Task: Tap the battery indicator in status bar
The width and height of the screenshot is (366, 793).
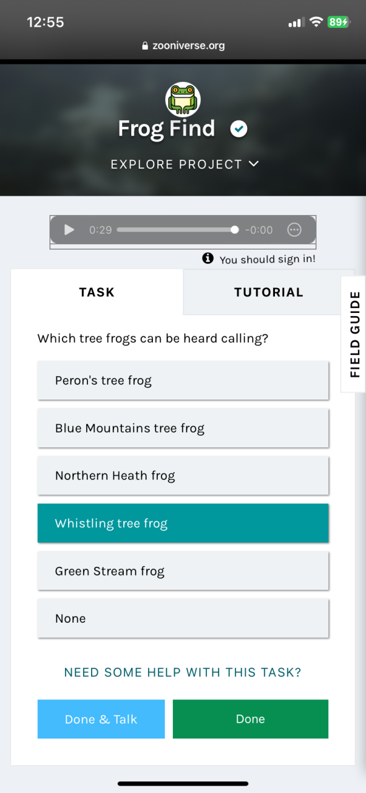Action: point(339,22)
